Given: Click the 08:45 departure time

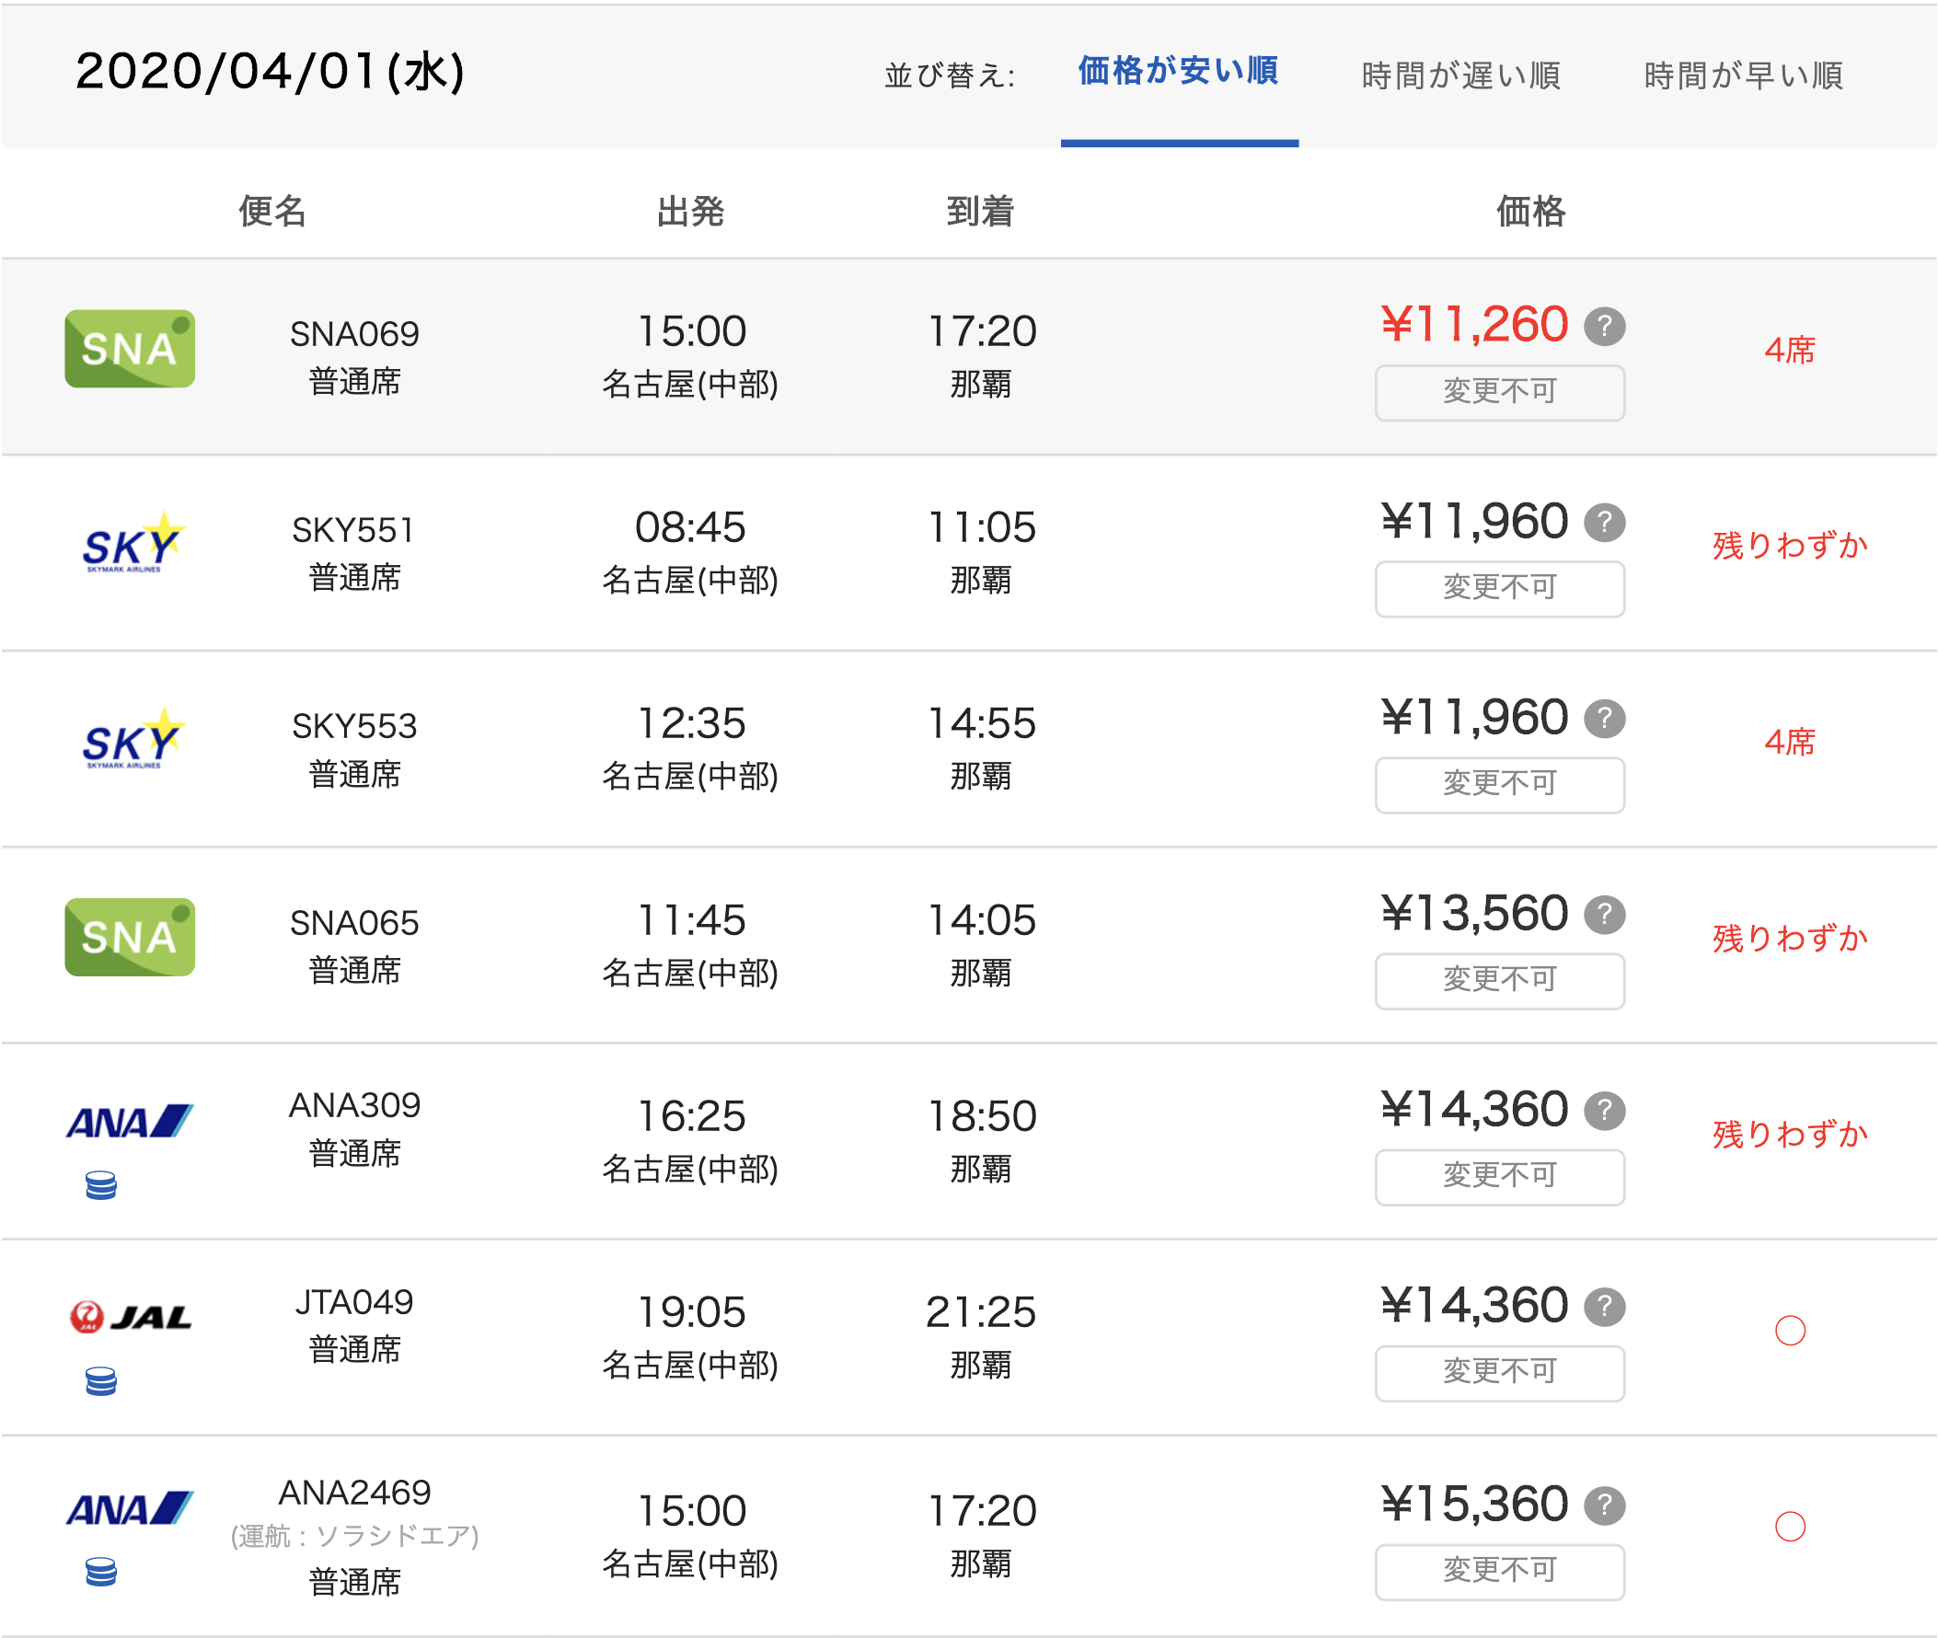Looking at the screenshot, I should pos(690,527).
